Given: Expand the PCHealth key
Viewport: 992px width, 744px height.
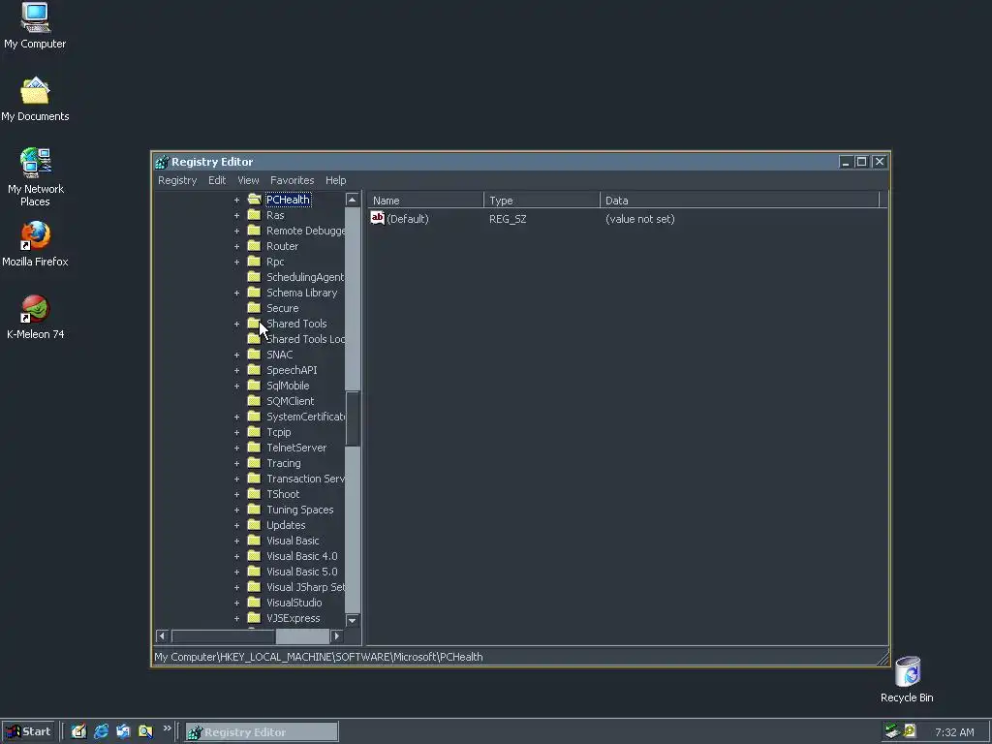Looking at the screenshot, I should tap(236, 200).
